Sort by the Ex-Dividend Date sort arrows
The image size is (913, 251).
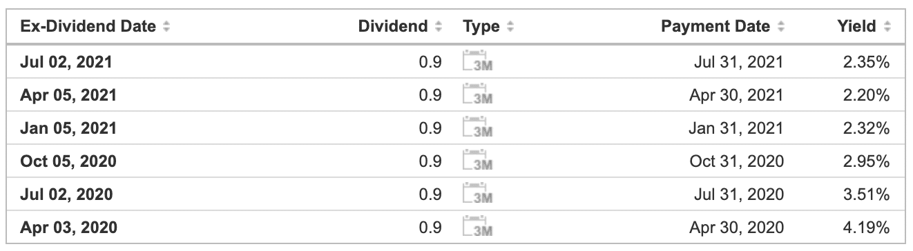tap(165, 27)
